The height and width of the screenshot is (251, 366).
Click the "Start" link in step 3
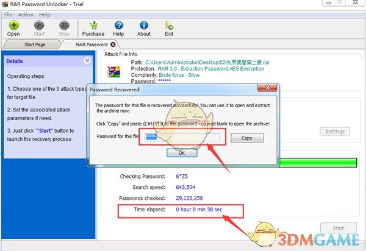click(x=45, y=131)
